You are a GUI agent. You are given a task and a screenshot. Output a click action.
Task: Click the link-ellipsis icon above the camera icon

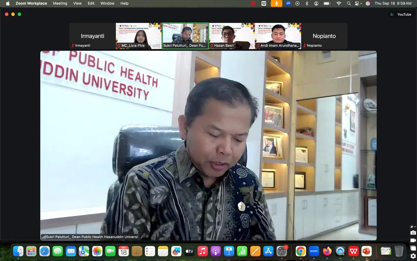click(x=413, y=227)
